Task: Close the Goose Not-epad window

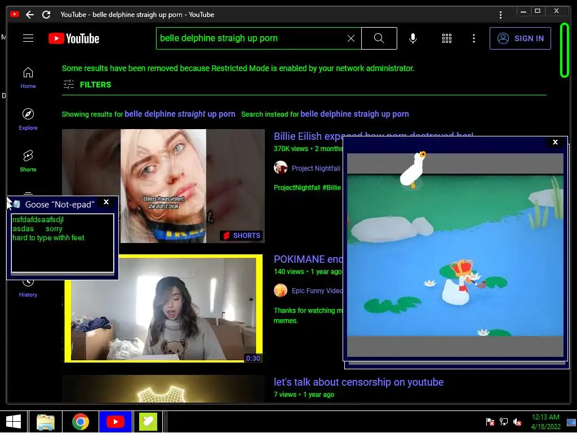Action: click(106, 202)
